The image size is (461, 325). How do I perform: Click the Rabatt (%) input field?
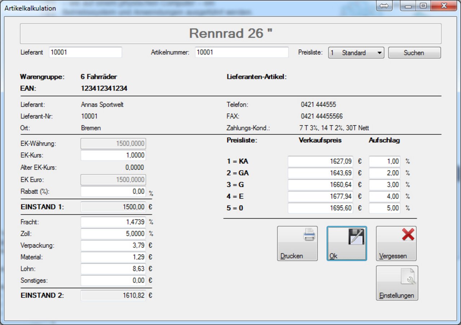tap(113, 191)
